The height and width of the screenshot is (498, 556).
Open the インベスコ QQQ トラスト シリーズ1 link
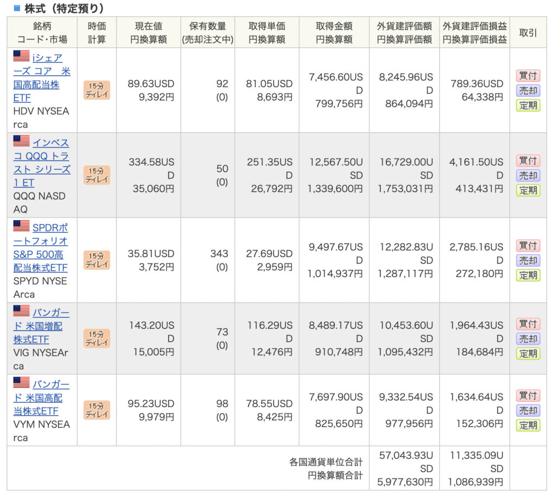[41, 163]
